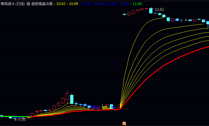Click the yellow indicator value 10.92
This screenshot has height=126, width=209.
(x=61, y=4)
